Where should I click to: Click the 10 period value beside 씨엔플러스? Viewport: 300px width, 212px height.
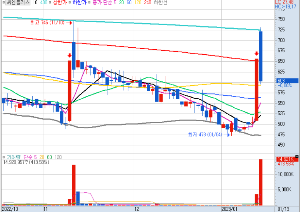pyautogui.click(x=35, y=2)
